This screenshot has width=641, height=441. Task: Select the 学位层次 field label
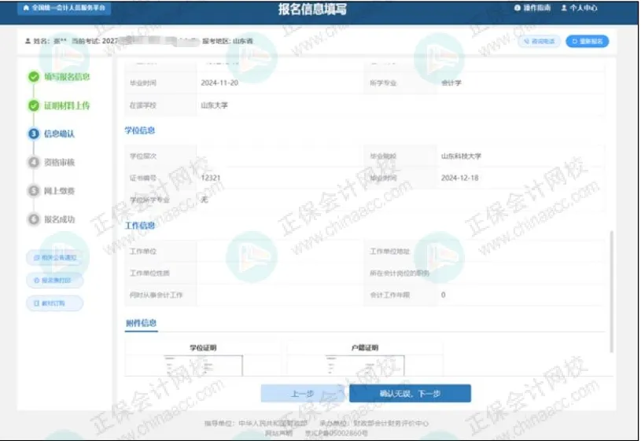click(x=143, y=156)
